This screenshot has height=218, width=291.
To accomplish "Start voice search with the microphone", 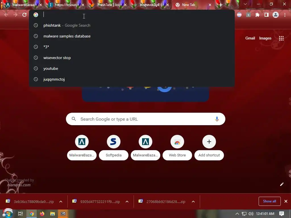I will click(217, 119).
